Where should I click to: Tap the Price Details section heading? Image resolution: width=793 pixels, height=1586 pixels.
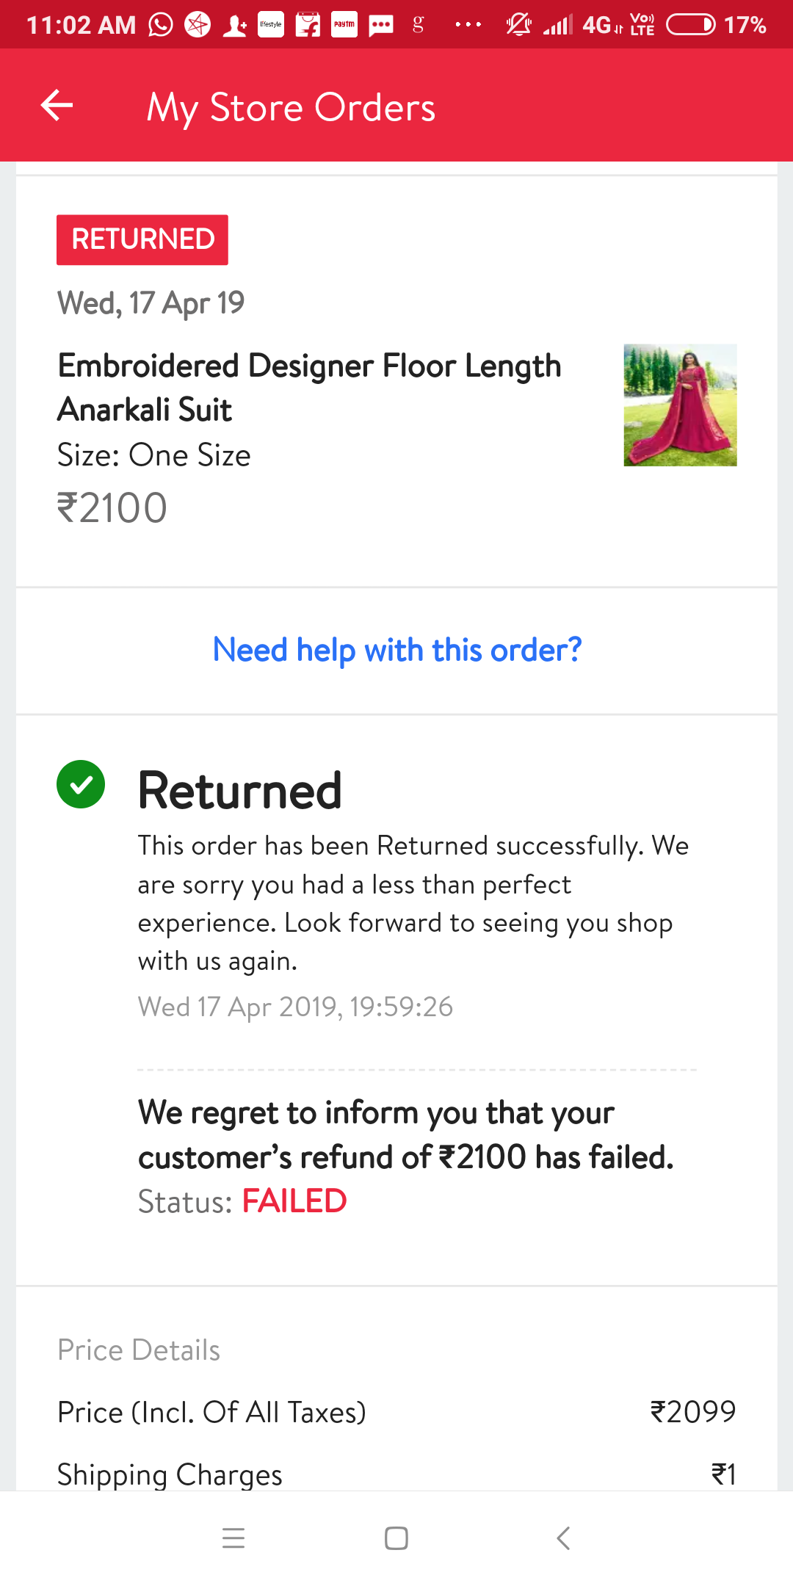[139, 1350]
